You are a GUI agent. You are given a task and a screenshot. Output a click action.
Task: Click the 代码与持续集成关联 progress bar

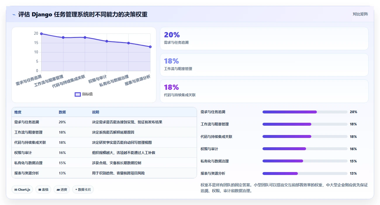(305, 136)
